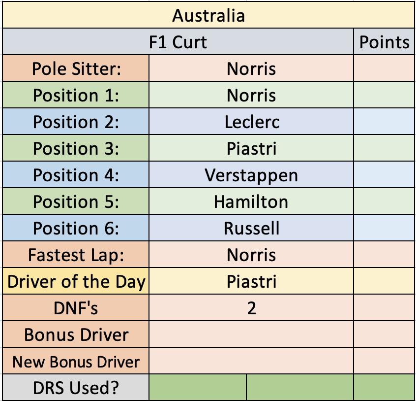Screen dimensions: 416x401
Task: Click the Pole Sitter label cell
Action: [x=76, y=68]
